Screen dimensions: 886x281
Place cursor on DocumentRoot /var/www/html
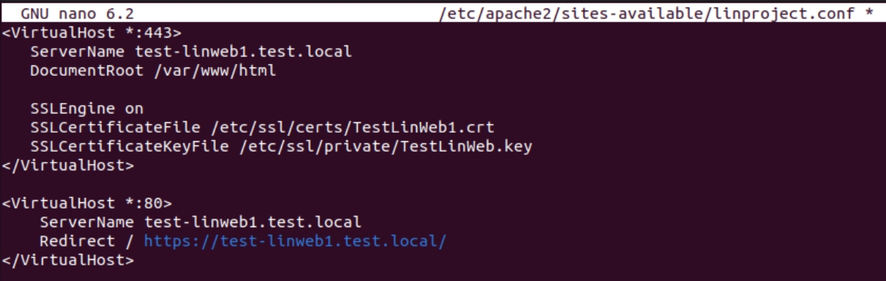tap(153, 71)
